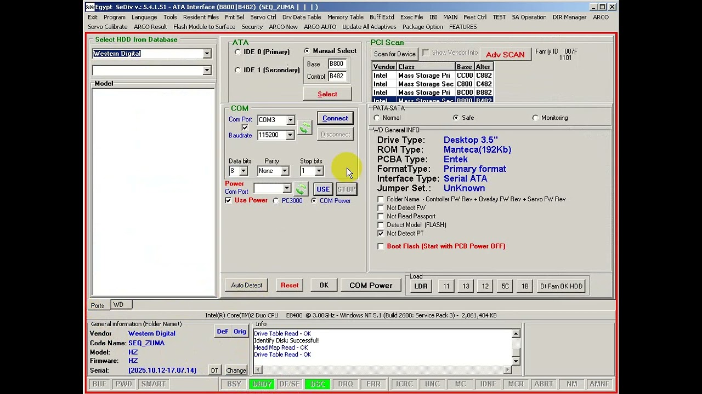Switch to the Ports tab
Viewport: 702px width, 394px height.
coord(98,305)
